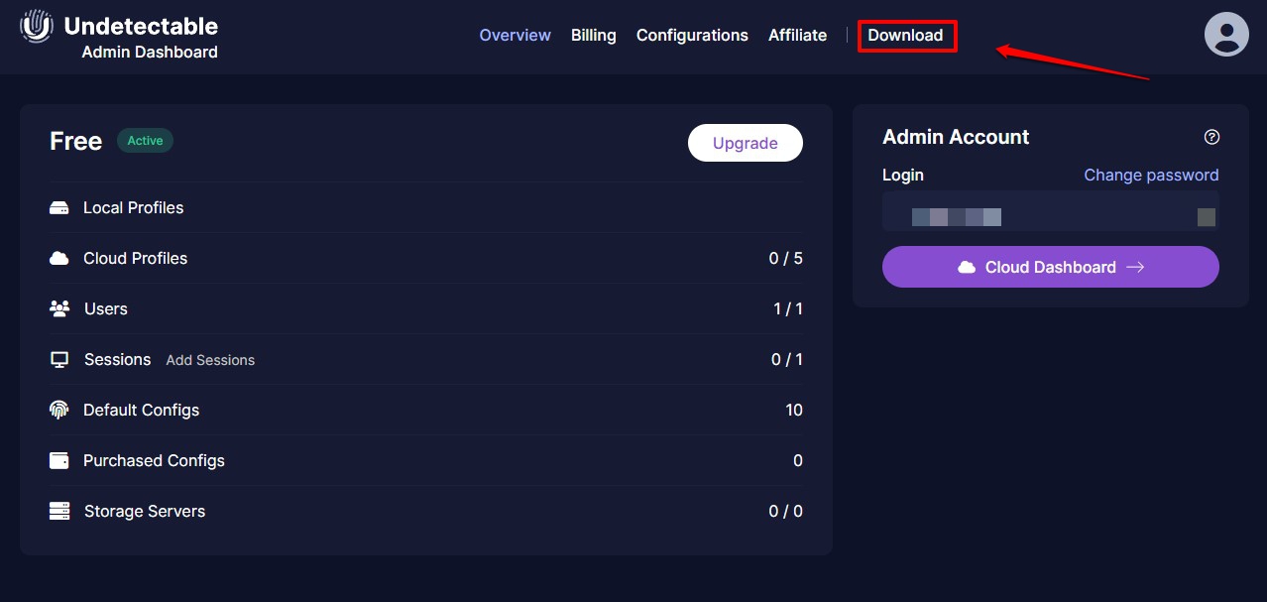This screenshot has width=1267, height=602.
Task: Switch to the Overview tab
Action: point(515,35)
